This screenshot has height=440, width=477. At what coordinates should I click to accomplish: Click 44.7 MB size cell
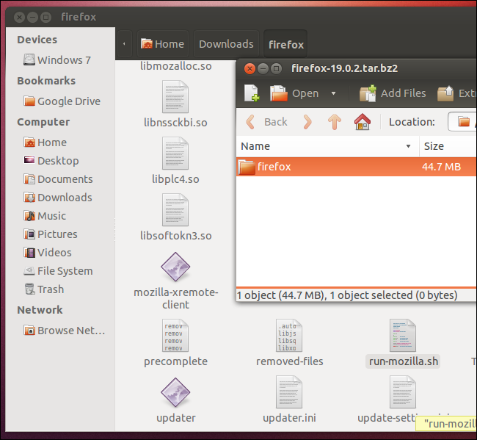coord(441,167)
